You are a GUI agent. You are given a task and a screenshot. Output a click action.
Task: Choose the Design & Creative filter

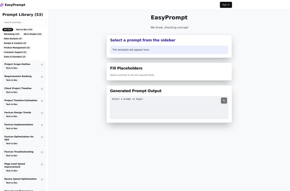pos(15,43)
